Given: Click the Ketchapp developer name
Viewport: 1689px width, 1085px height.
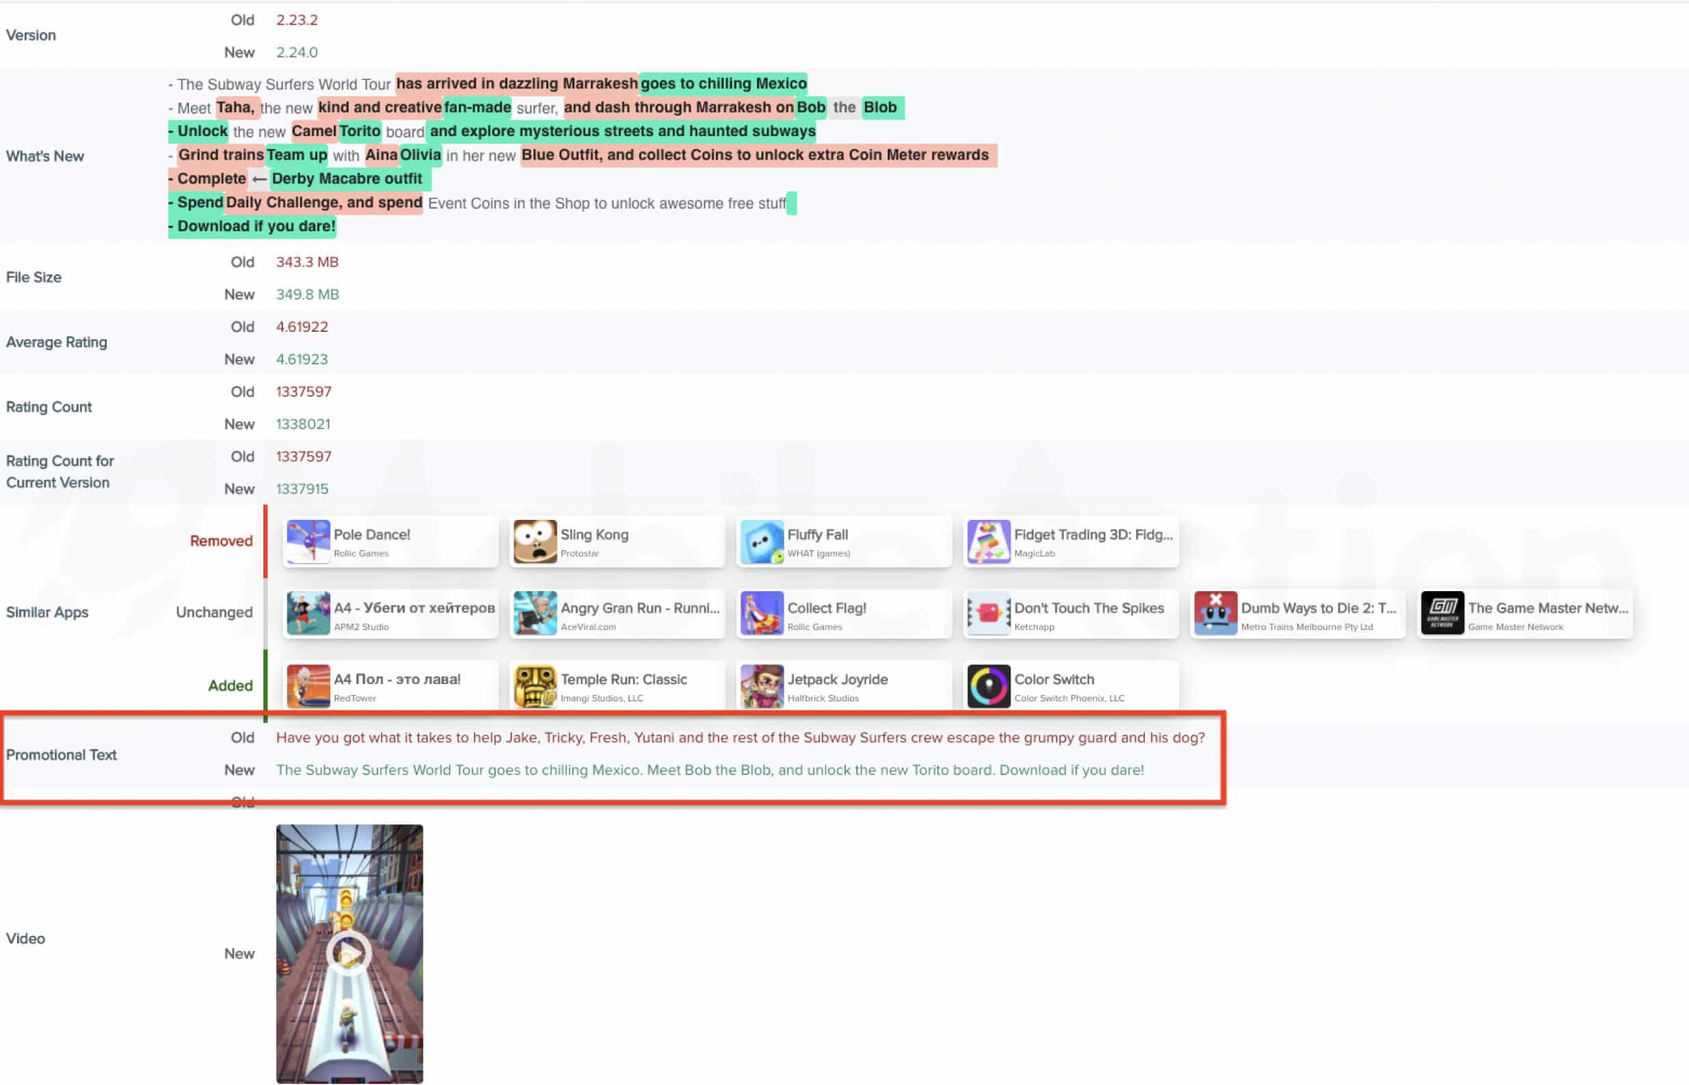Looking at the screenshot, I should pyautogui.click(x=1034, y=627).
